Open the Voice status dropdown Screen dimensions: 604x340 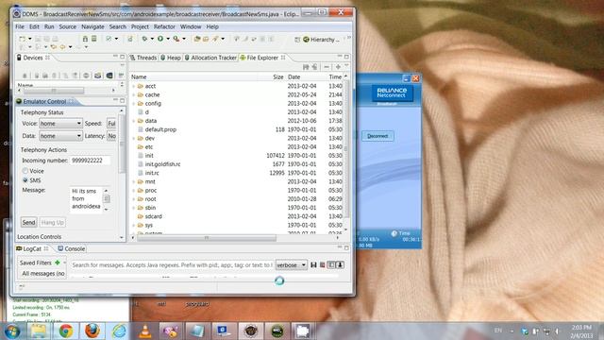pos(60,124)
